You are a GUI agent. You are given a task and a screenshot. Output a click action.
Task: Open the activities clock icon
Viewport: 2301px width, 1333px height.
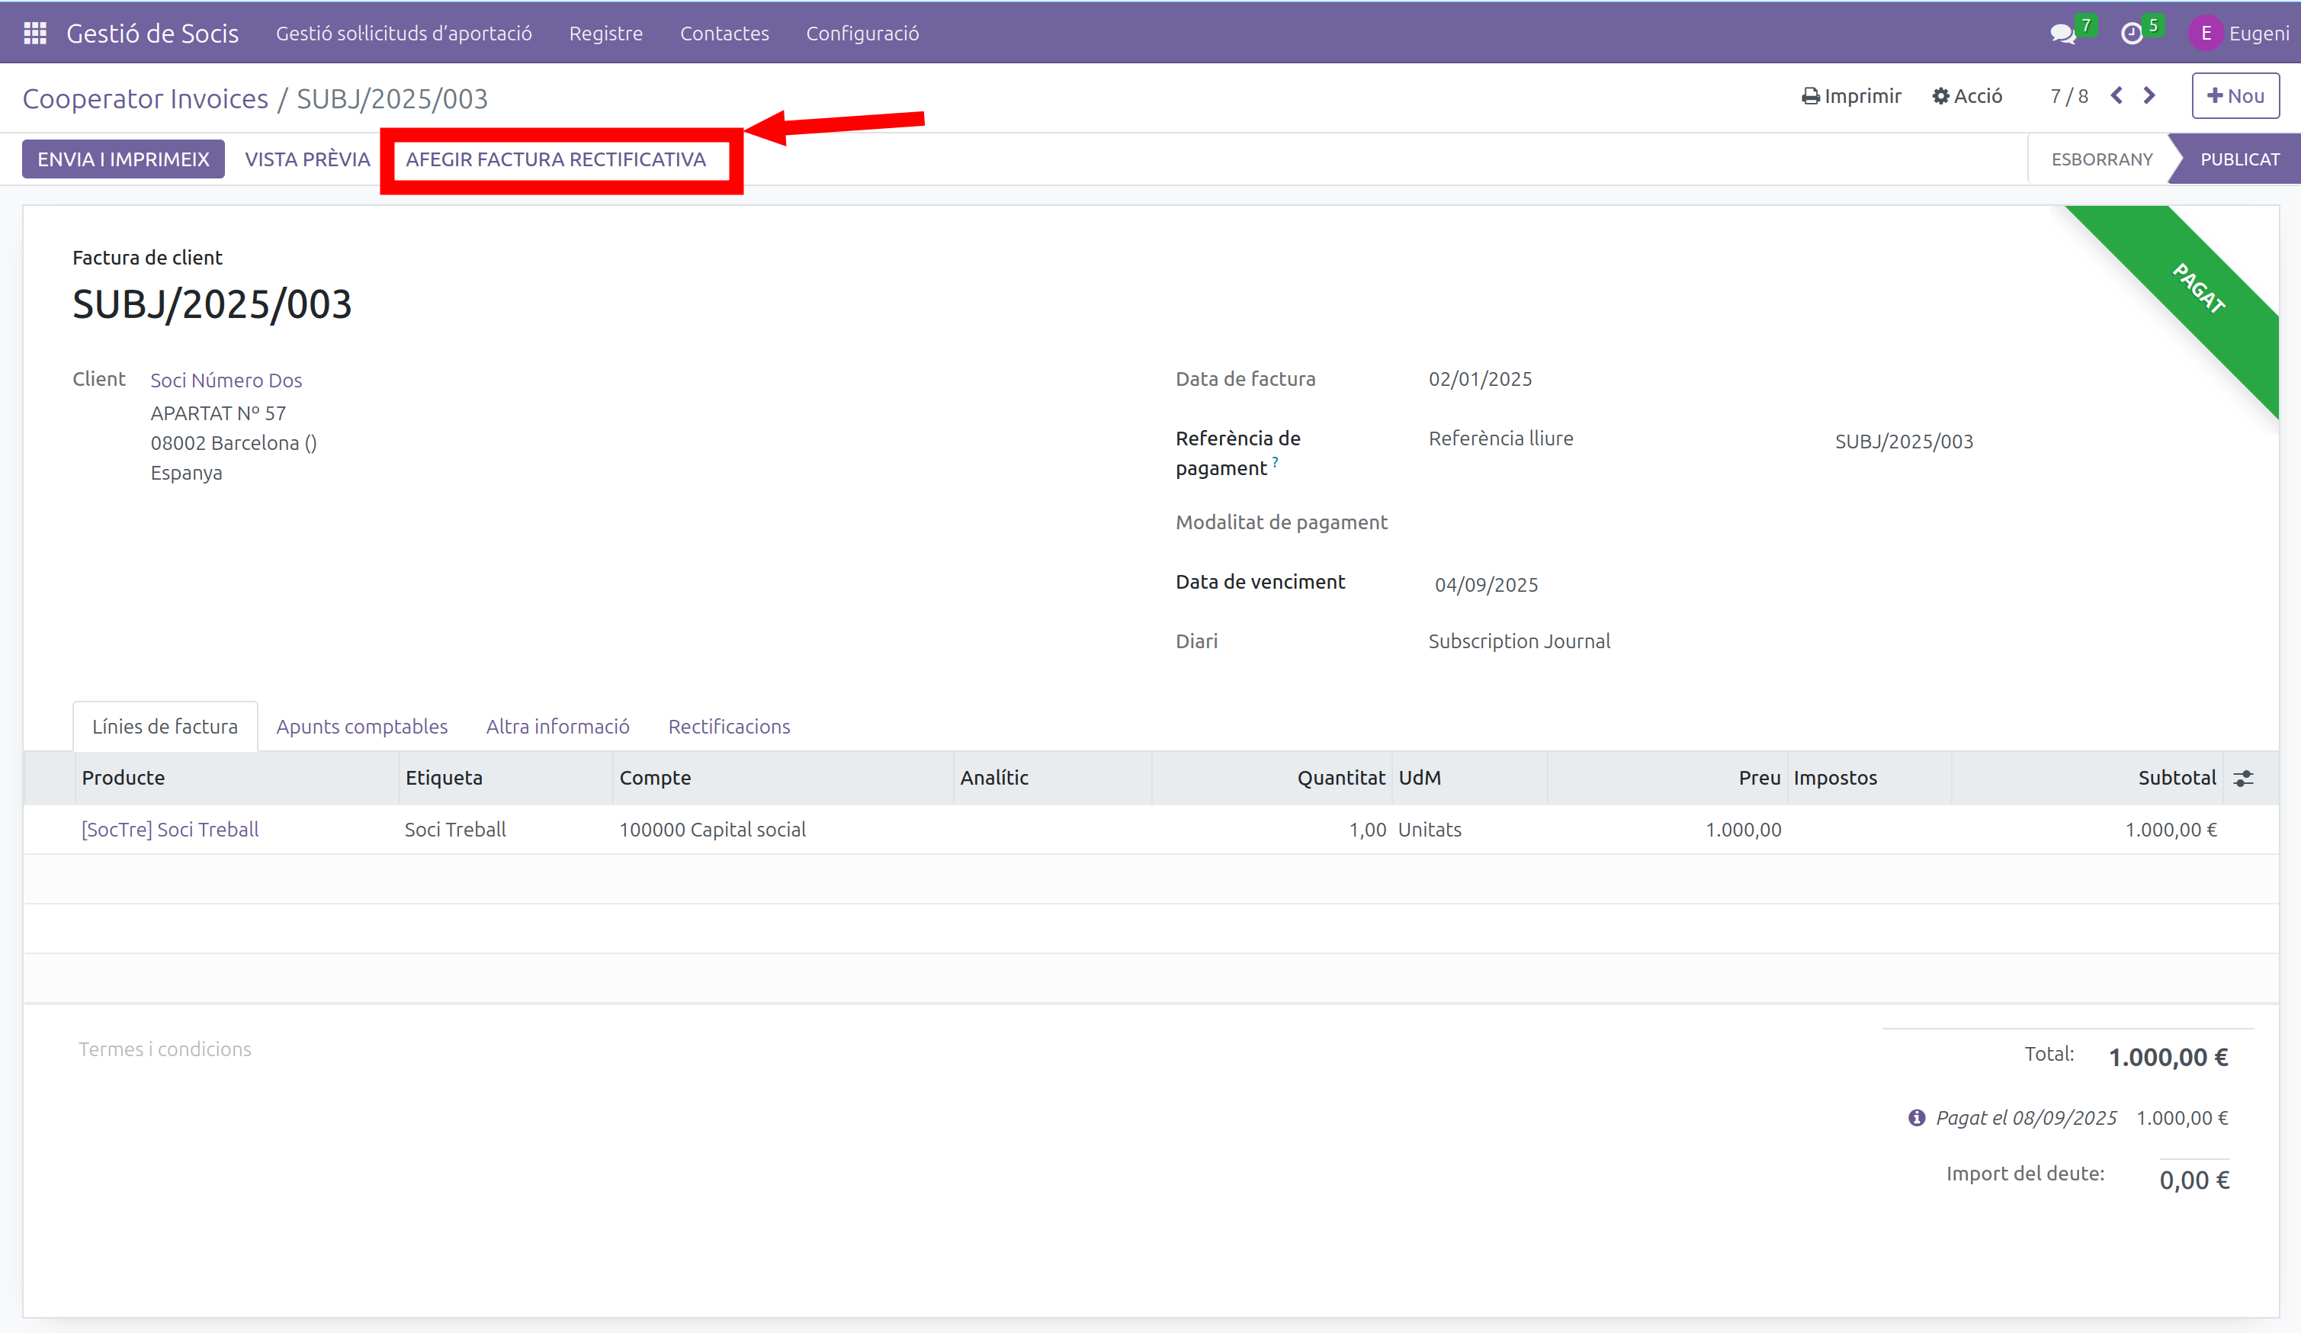click(x=2131, y=34)
